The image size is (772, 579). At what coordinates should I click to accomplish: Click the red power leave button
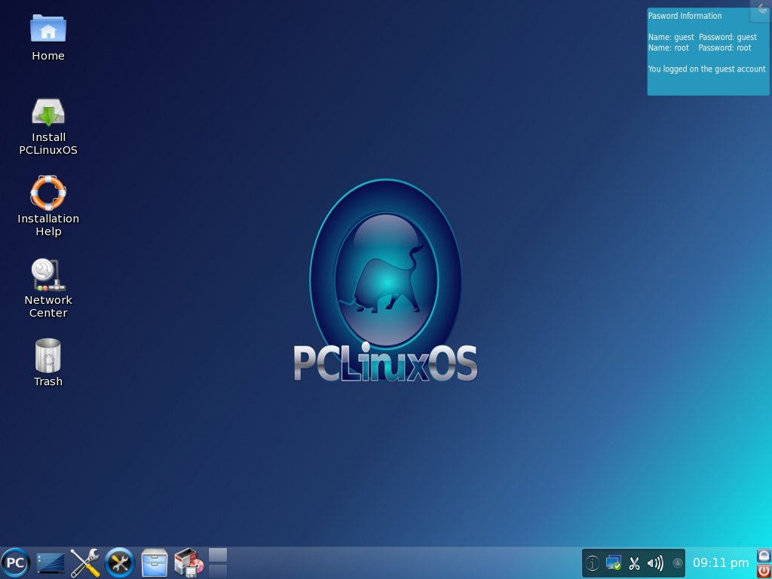764,571
